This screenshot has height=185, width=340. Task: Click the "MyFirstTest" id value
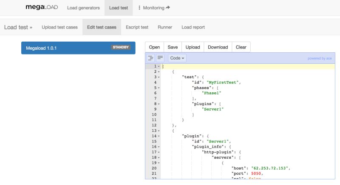[223, 83]
